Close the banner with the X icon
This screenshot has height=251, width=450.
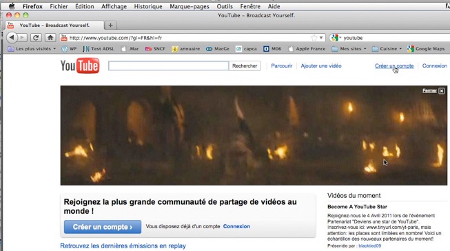442,91
